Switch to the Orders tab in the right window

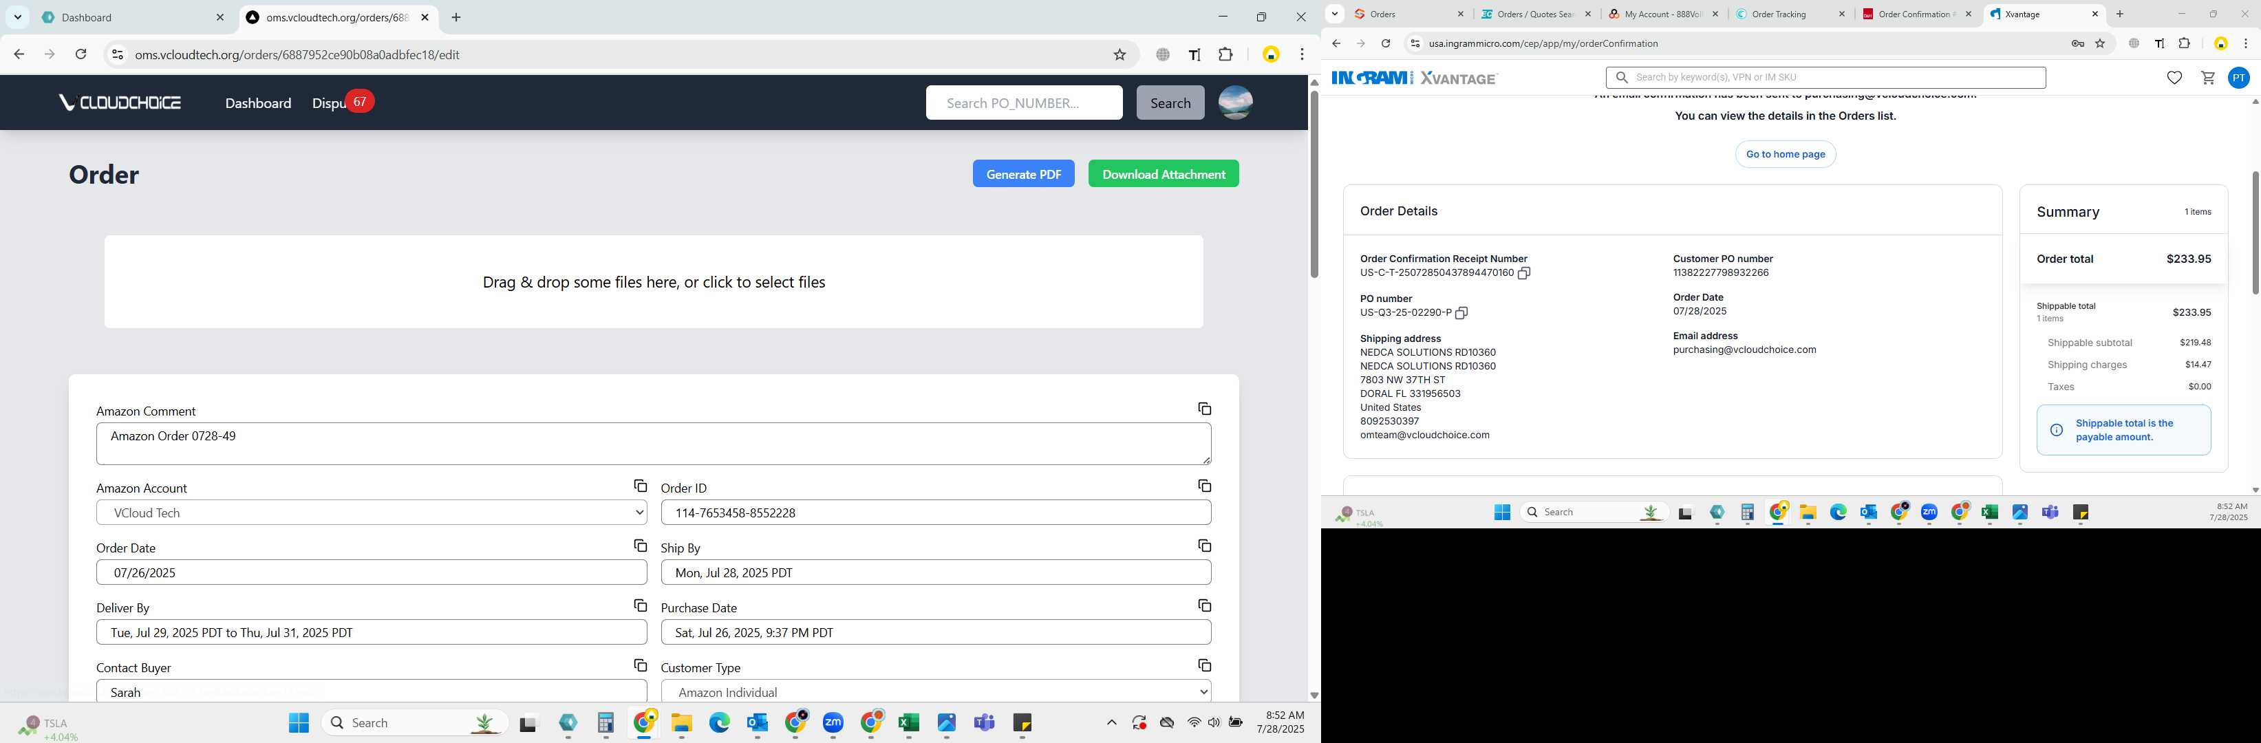click(1408, 14)
